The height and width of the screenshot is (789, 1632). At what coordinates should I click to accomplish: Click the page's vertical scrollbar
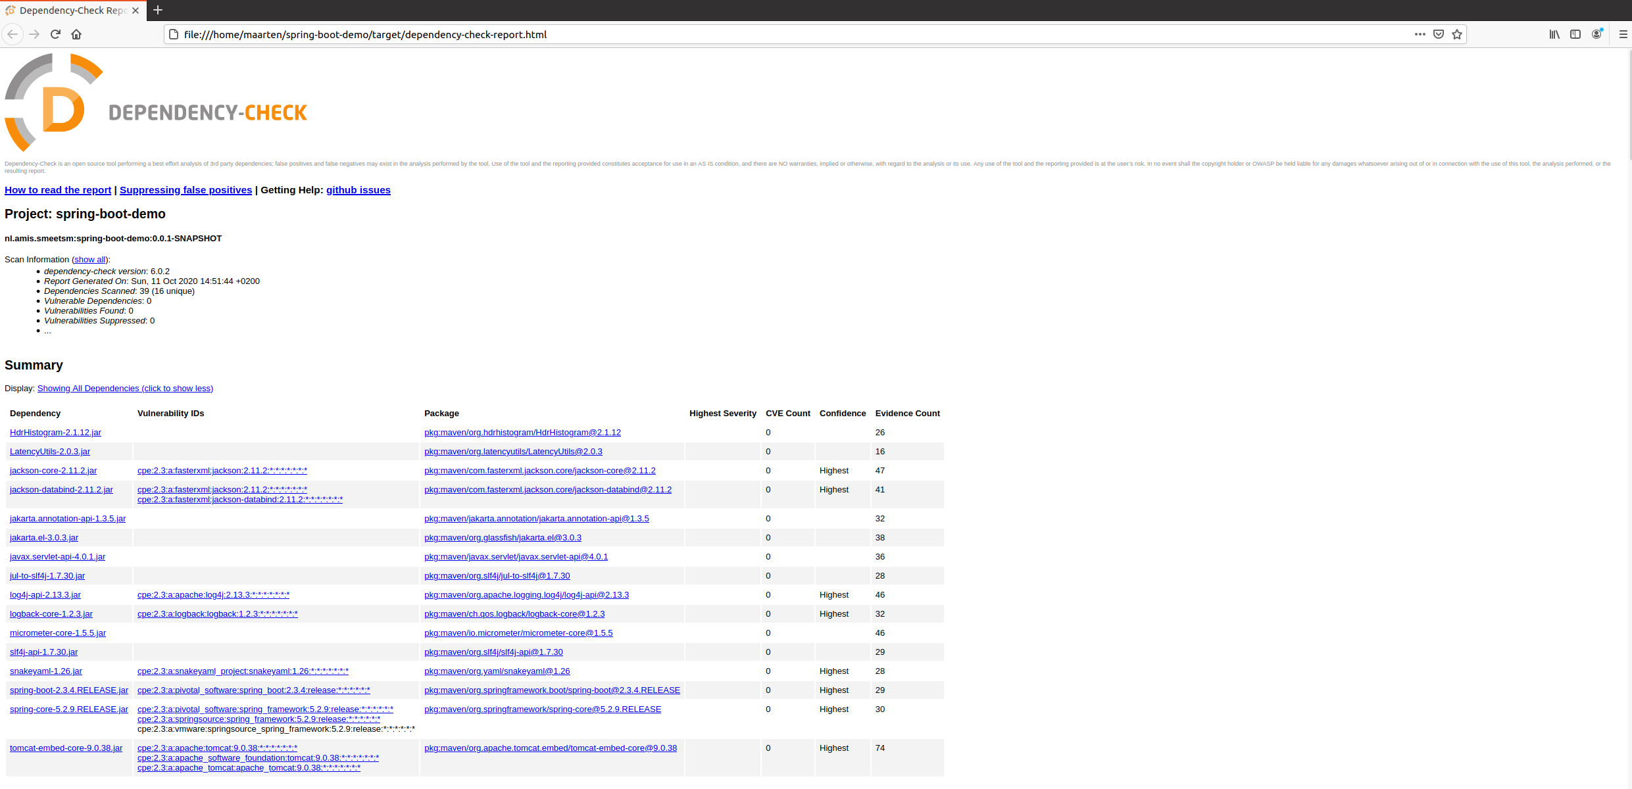(x=1629, y=105)
